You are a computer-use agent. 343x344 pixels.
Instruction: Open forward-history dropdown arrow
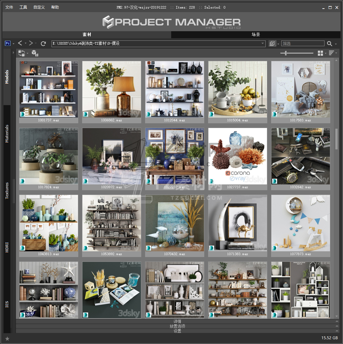36,43
